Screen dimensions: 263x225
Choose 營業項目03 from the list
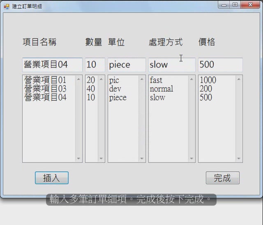click(45, 89)
